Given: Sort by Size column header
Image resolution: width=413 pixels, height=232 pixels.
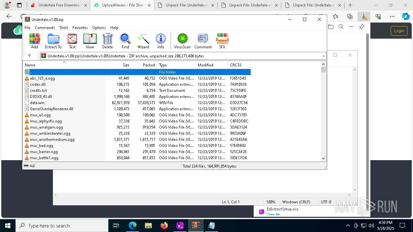Looking at the screenshot, I should click(x=118, y=65).
